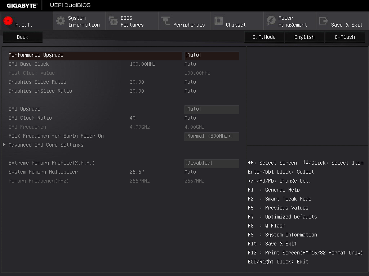Screen dimensions: 369x276
Task: Open Performance Upgrade [Auto] dropdown
Action: pyautogui.click(x=212, y=55)
